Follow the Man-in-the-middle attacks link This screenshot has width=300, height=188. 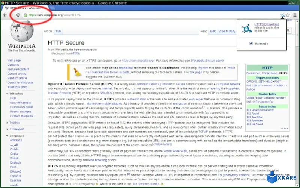[x=104, y=104]
